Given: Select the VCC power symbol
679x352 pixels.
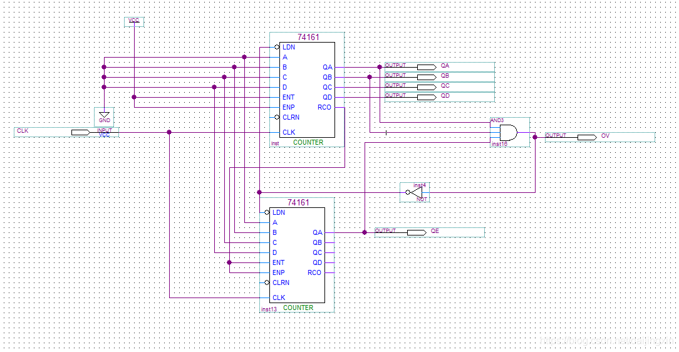Looking at the screenshot, I should point(134,21).
